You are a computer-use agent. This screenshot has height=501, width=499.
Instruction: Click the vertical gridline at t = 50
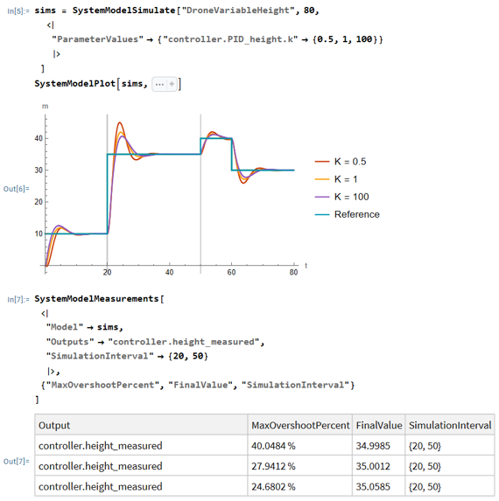tap(200, 194)
